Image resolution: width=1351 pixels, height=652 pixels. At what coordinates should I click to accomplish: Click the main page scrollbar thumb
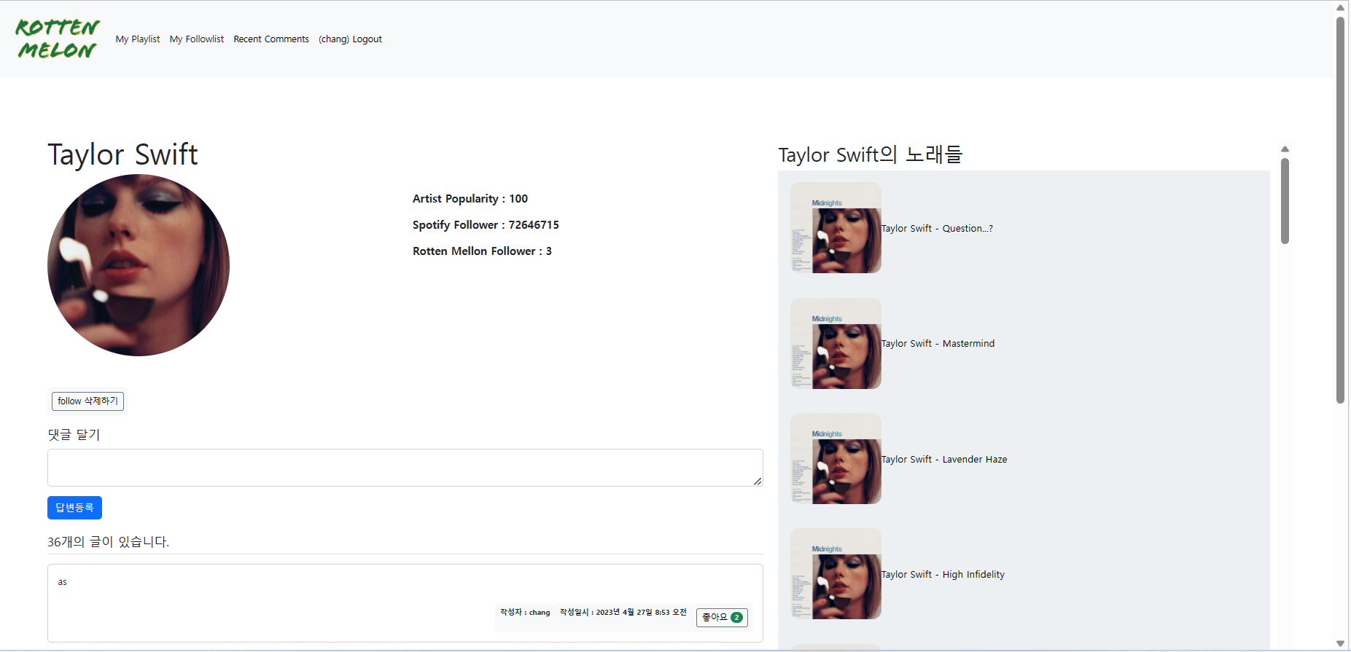point(1340,210)
